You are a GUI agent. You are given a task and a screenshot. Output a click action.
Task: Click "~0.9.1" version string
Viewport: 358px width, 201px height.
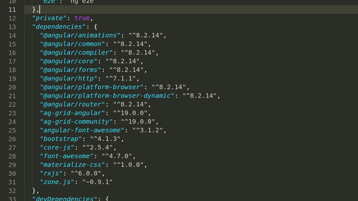coord(98,182)
